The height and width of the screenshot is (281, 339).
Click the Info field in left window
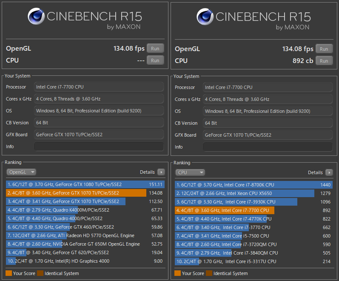coord(99,146)
